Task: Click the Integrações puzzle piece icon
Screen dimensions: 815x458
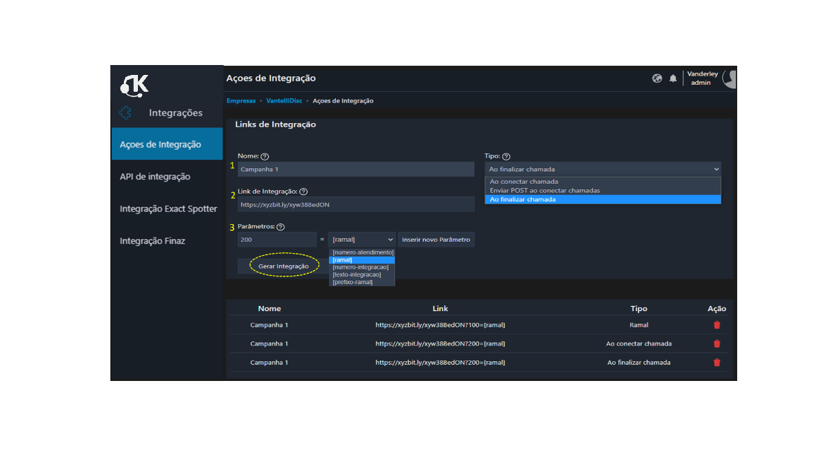Action: click(125, 112)
